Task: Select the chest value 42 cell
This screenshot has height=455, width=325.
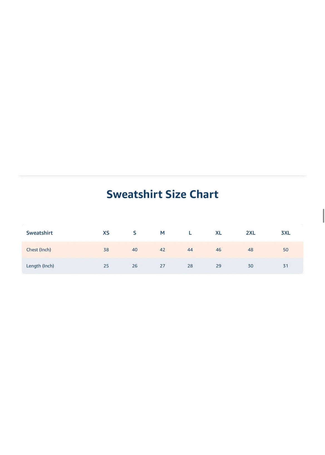Action: 162,250
